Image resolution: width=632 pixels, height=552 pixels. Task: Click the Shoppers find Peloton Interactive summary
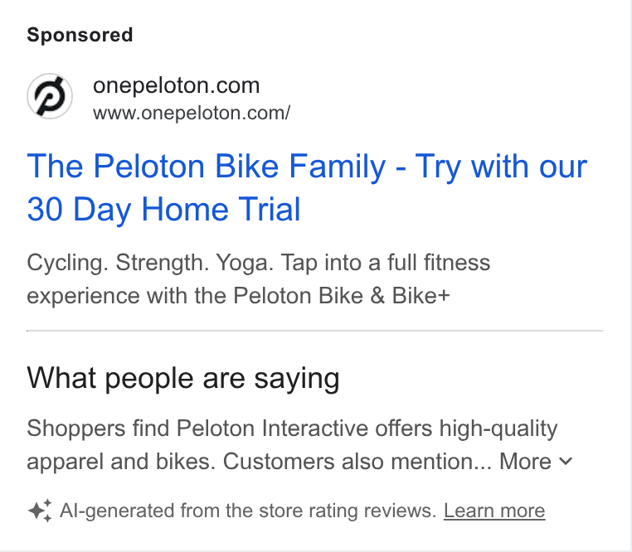click(292, 444)
